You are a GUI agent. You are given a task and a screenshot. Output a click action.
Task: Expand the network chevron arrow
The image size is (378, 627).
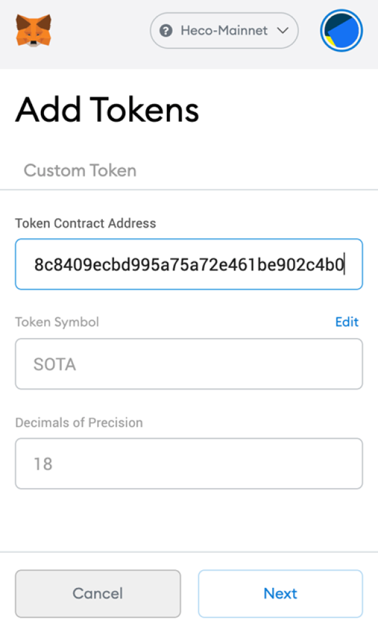[x=282, y=30]
